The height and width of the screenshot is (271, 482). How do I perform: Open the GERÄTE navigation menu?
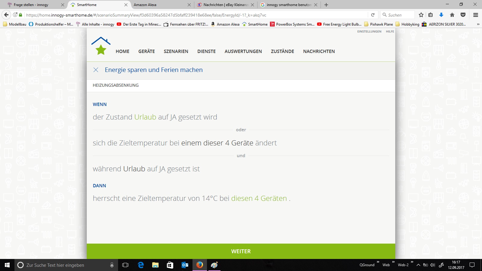(146, 51)
